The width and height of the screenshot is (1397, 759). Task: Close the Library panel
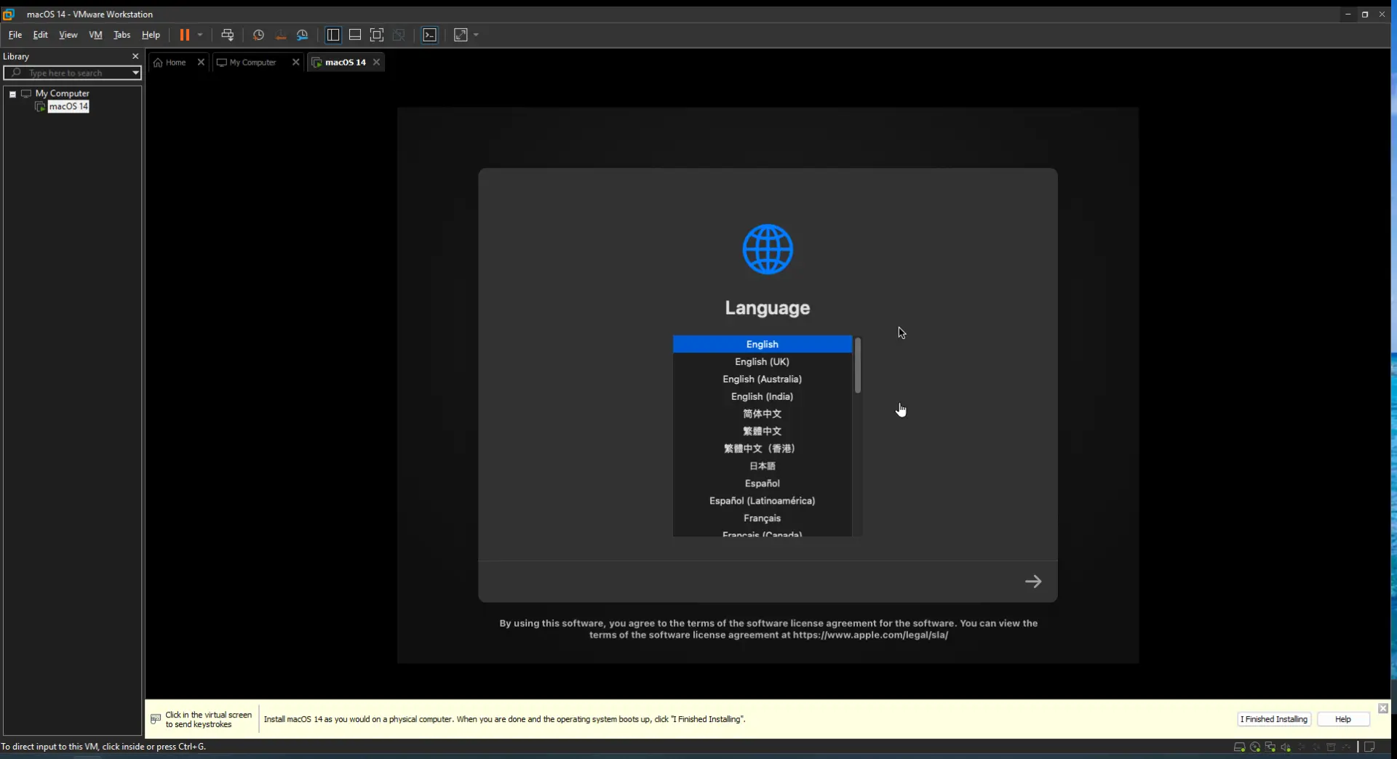coord(135,56)
